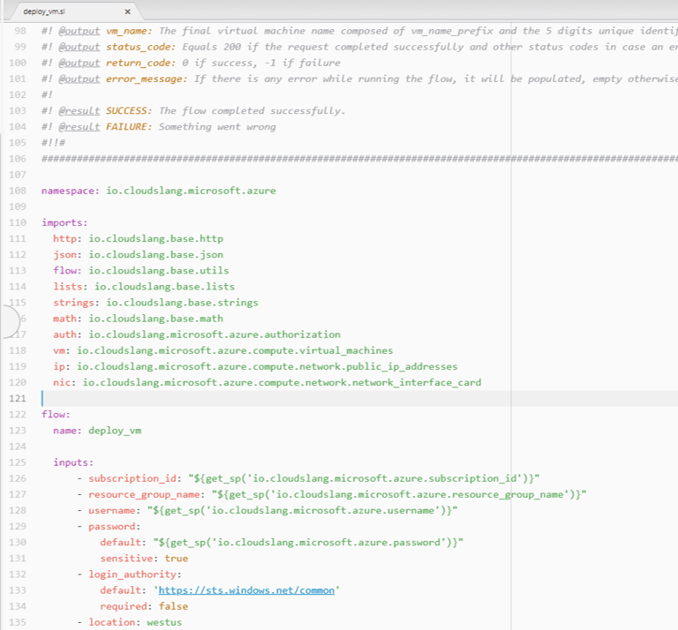The width and height of the screenshot is (678, 630).
Task: Click the 'deploy_vm' flow name value
Action: [x=116, y=431]
